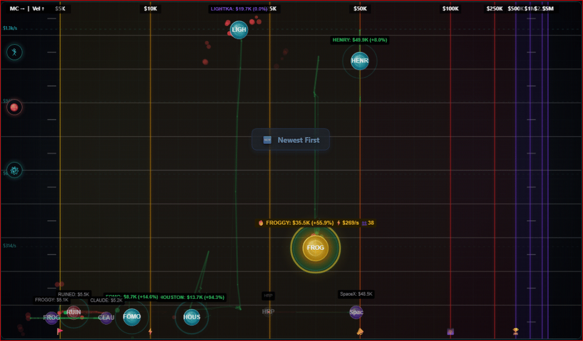Click the red orb icon in left sidebar

click(14, 108)
